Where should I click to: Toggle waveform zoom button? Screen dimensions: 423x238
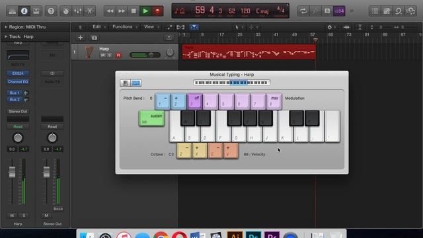point(346,27)
